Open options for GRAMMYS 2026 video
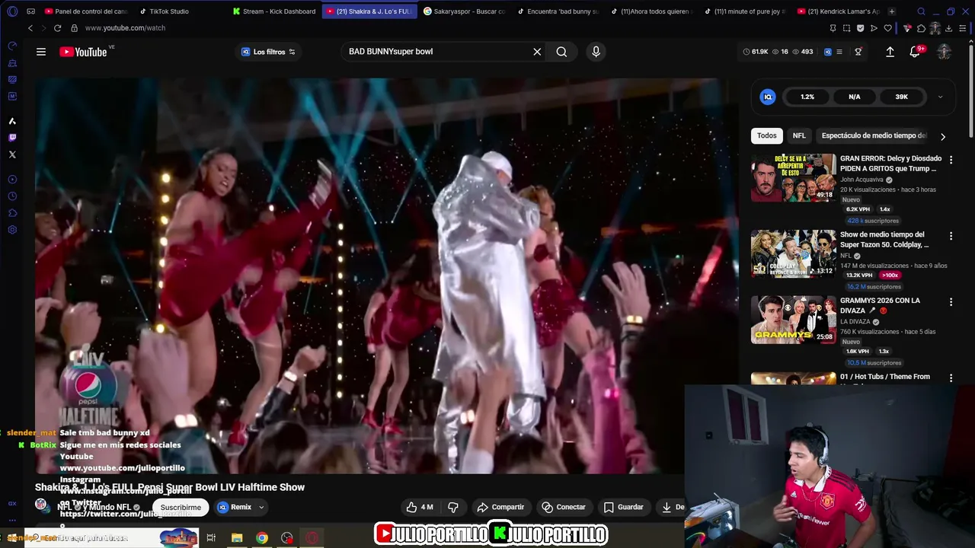Screen dimensions: 975x548 click(951, 302)
